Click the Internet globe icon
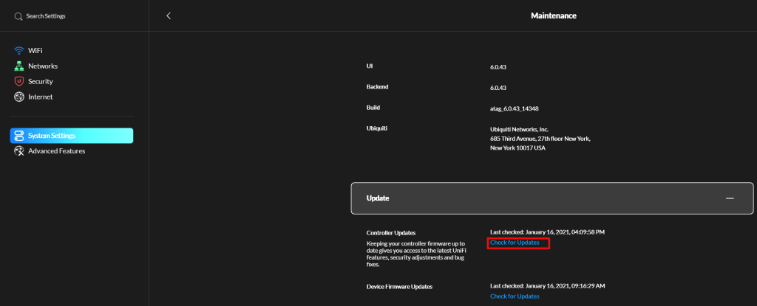757x306 pixels. tap(19, 97)
